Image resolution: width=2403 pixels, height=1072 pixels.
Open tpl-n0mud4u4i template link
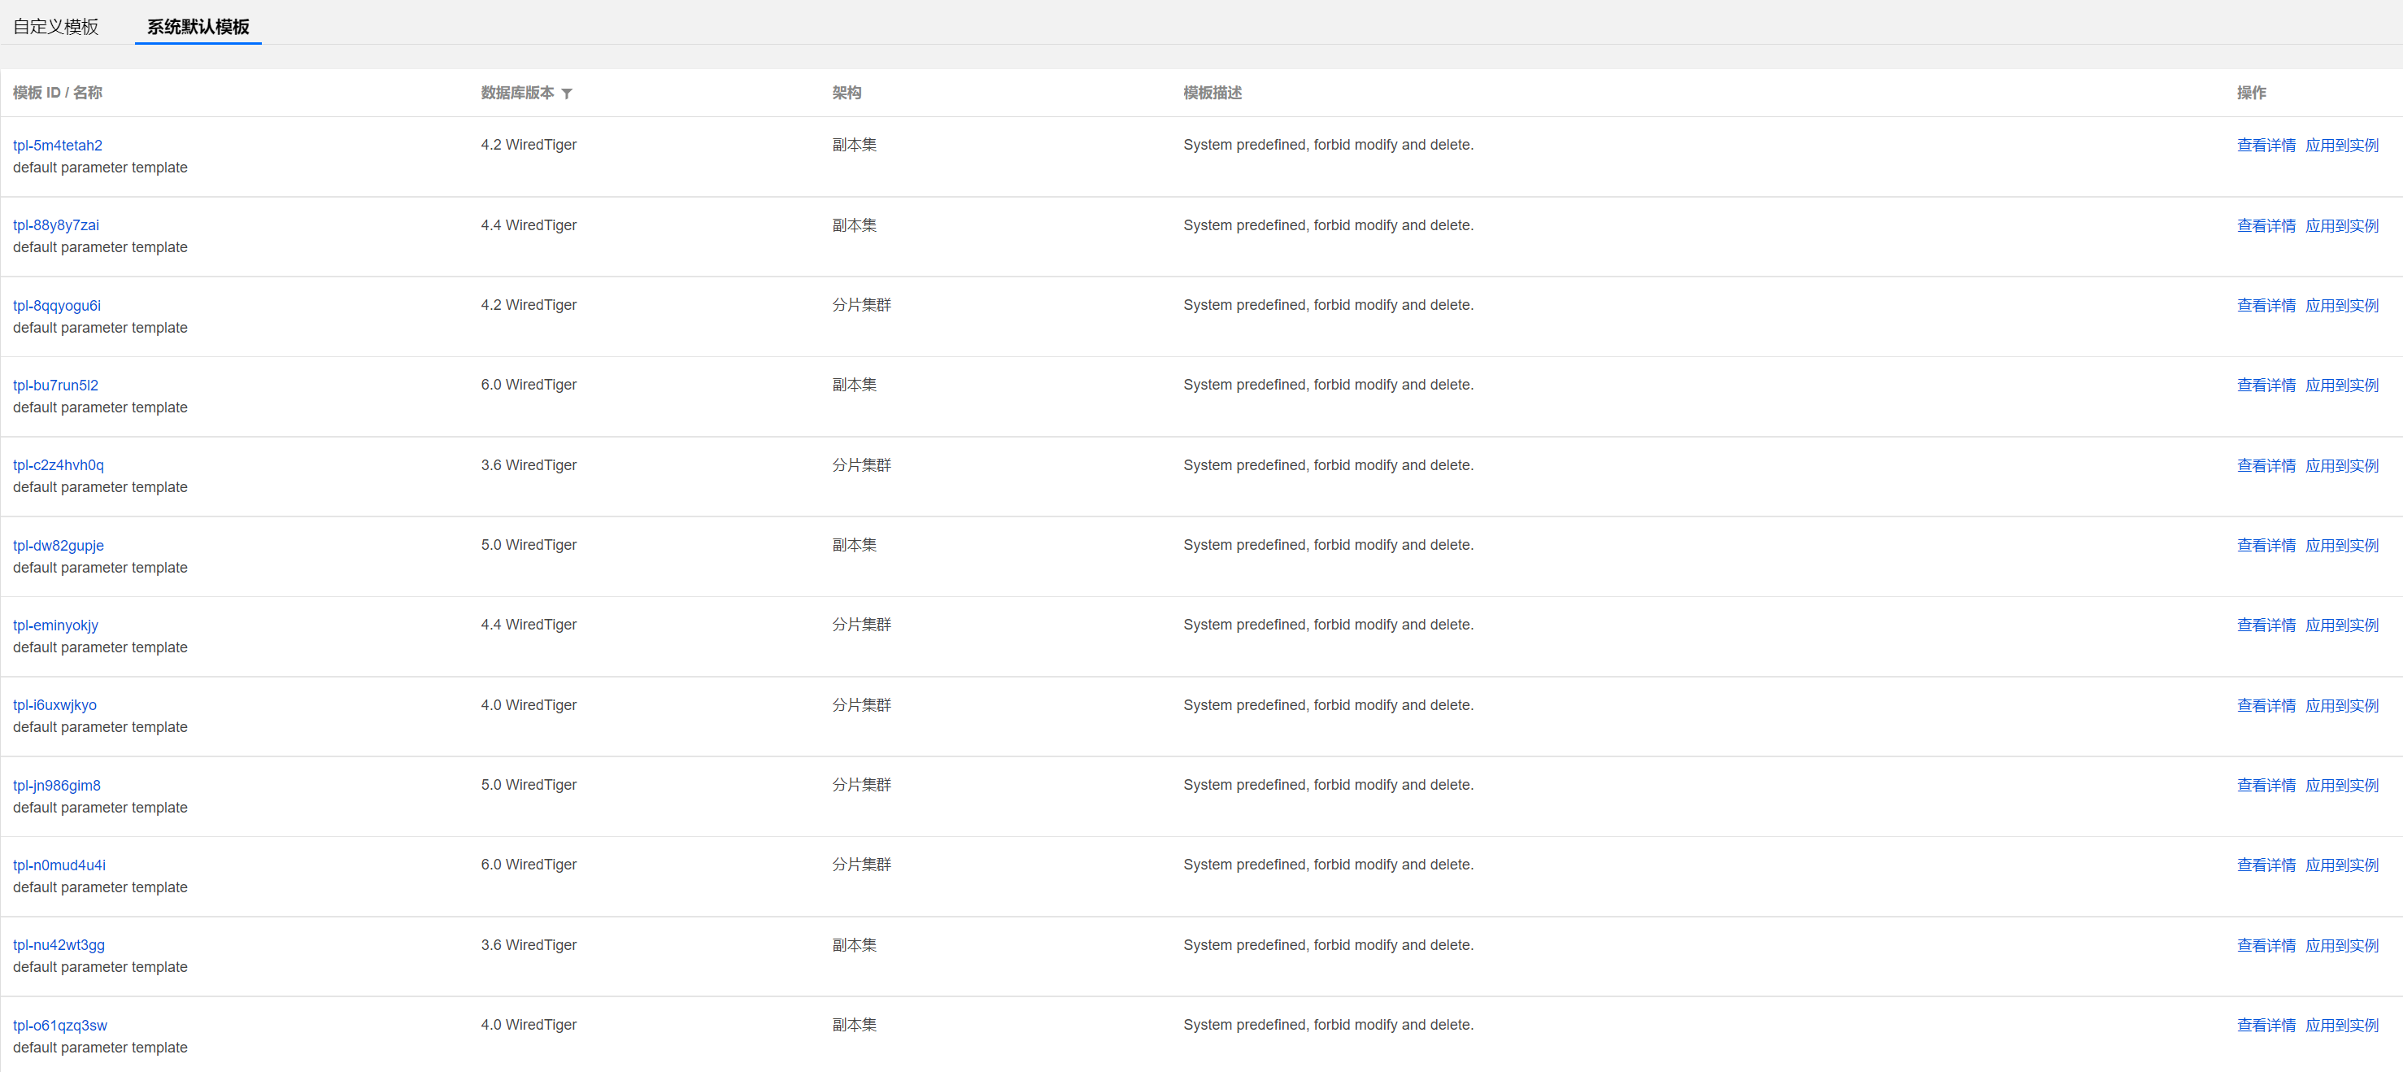click(59, 865)
